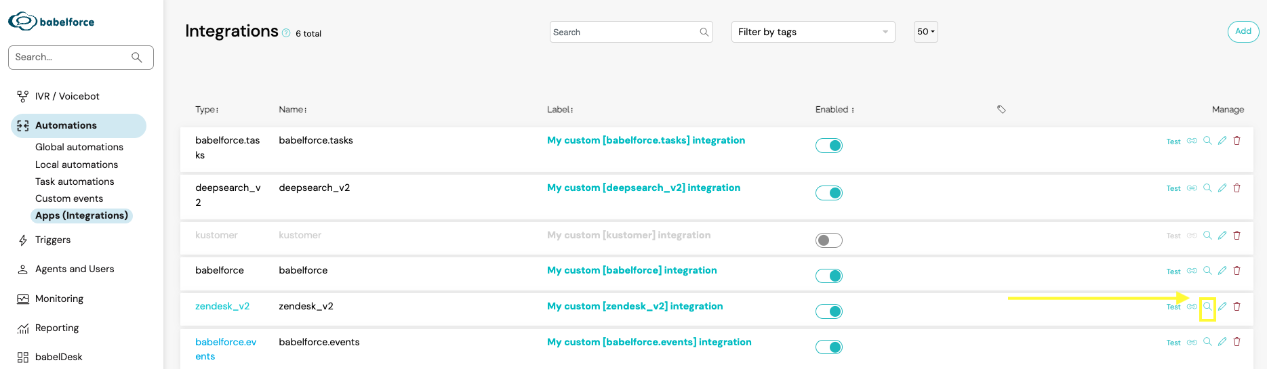1267x369 pixels.
Task: Click the Add integration button
Action: 1243,31
